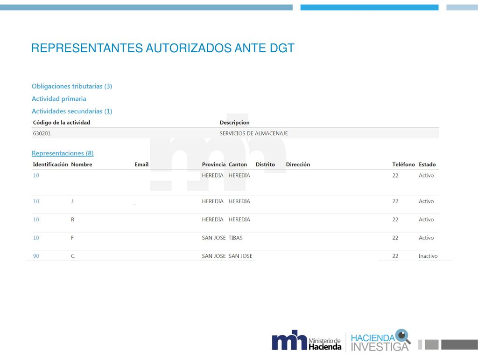The height and width of the screenshot is (358, 478).
Task: Open identification link in row named R
Action: [36, 220]
